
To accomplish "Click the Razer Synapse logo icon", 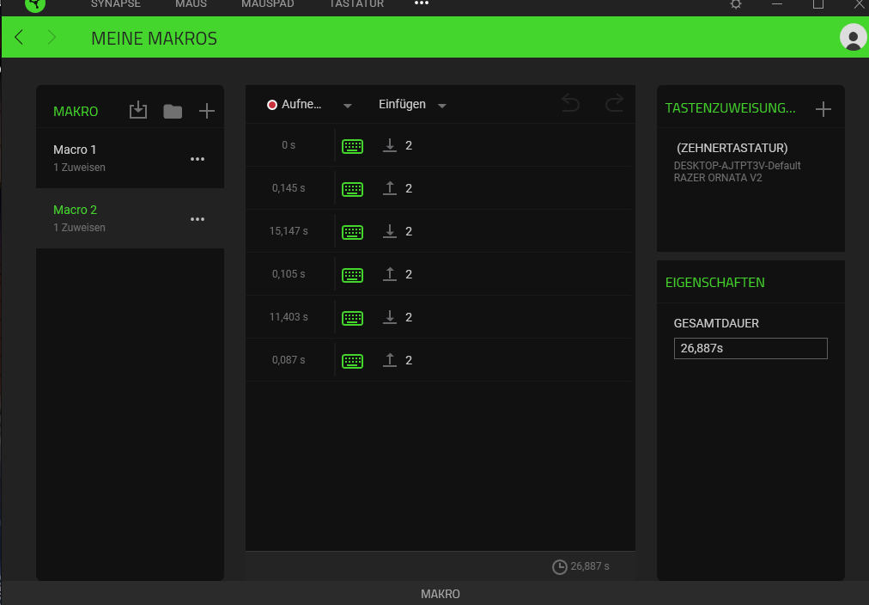I will tap(35, 4).
